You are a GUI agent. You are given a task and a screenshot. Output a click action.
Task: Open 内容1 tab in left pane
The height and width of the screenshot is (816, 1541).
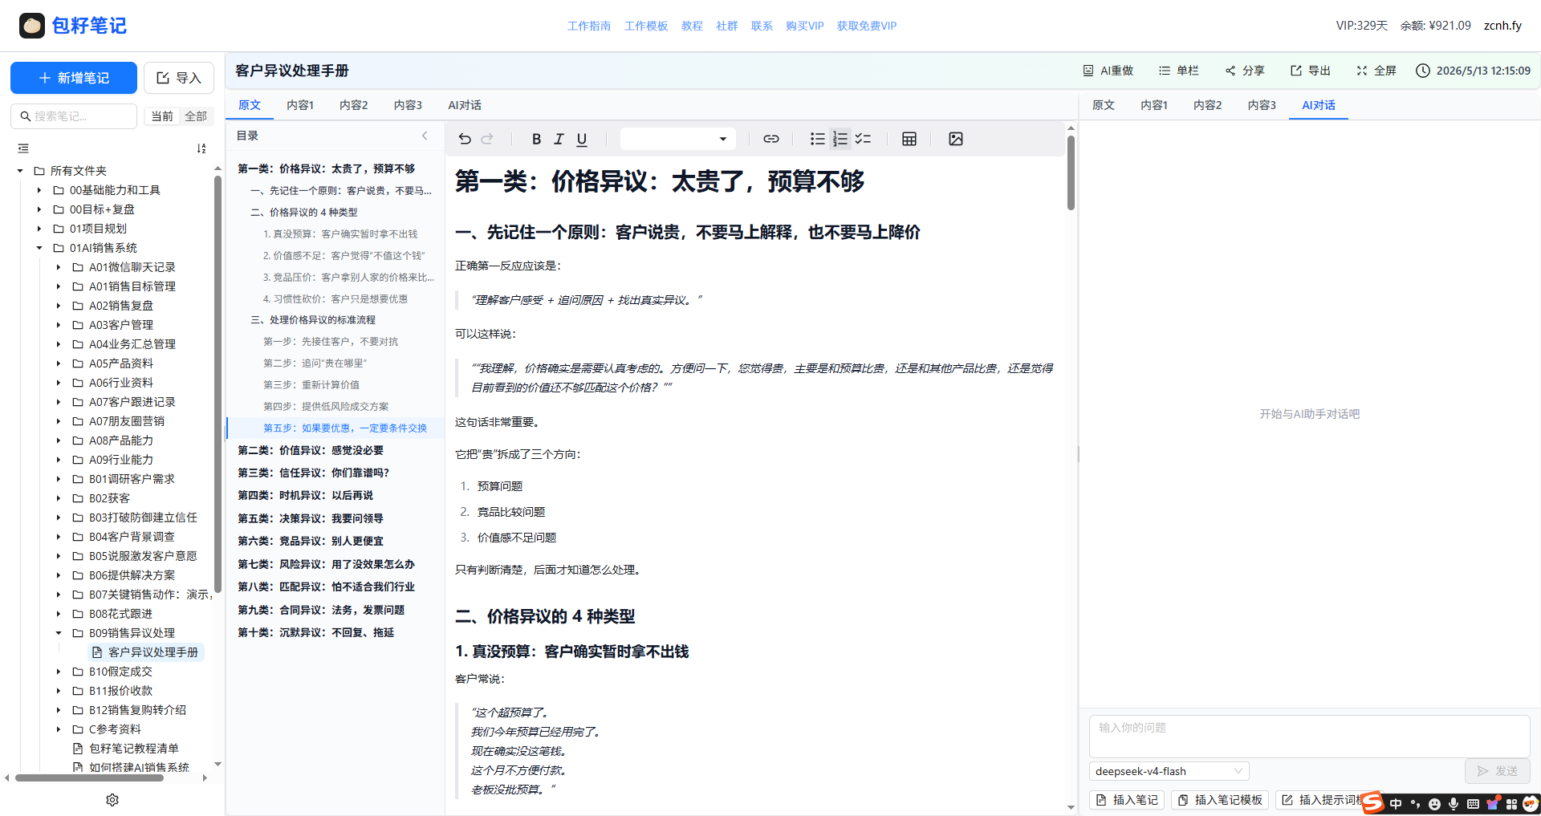[x=300, y=105]
